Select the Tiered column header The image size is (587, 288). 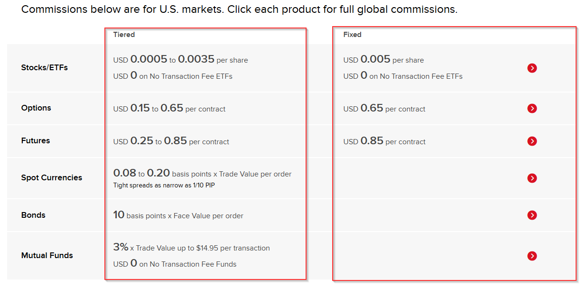pos(124,35)
